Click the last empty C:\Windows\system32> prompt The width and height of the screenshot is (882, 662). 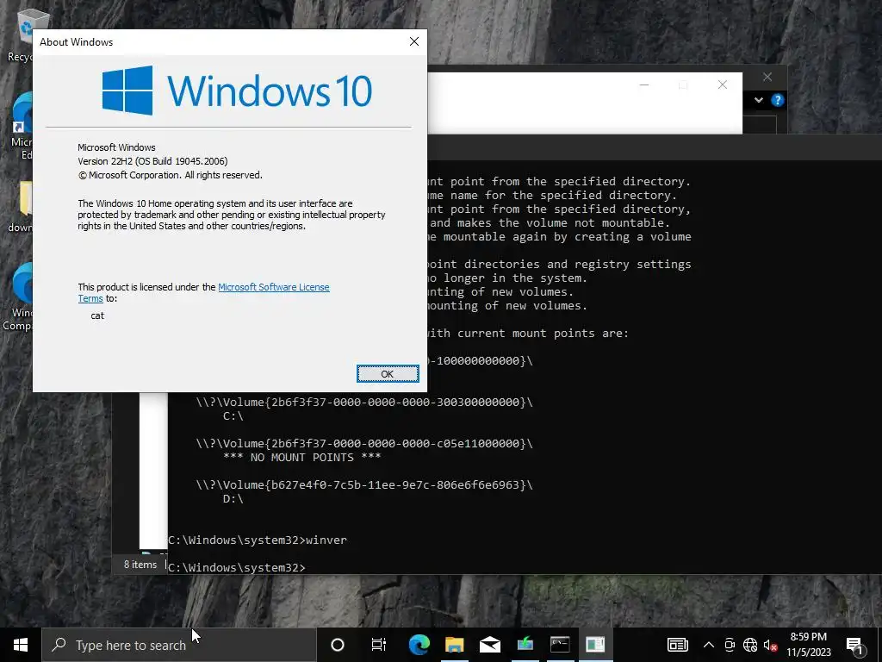pos(237,567)
